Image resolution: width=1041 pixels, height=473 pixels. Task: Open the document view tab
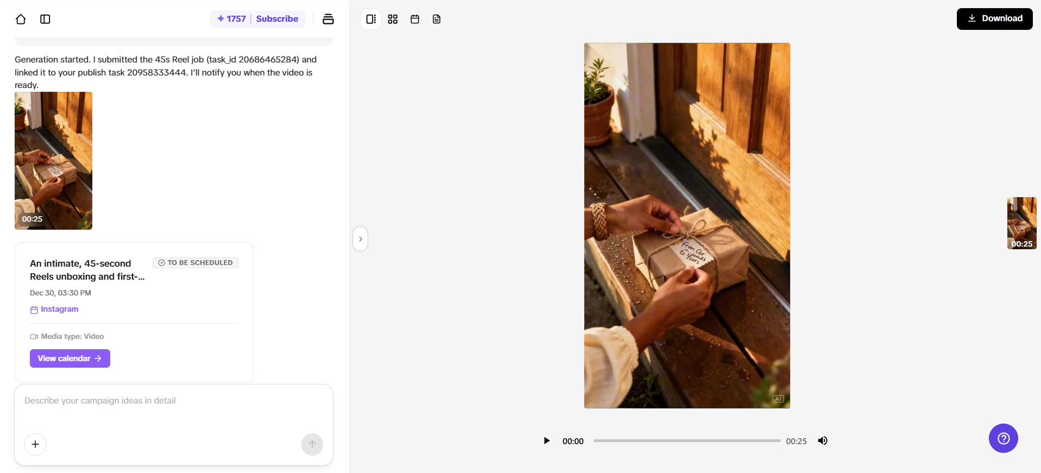pos(437,19)
